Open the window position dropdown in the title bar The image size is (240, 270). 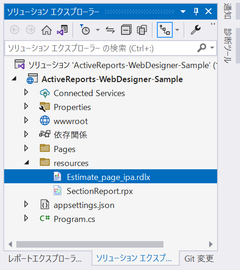(x=183, y=12)
